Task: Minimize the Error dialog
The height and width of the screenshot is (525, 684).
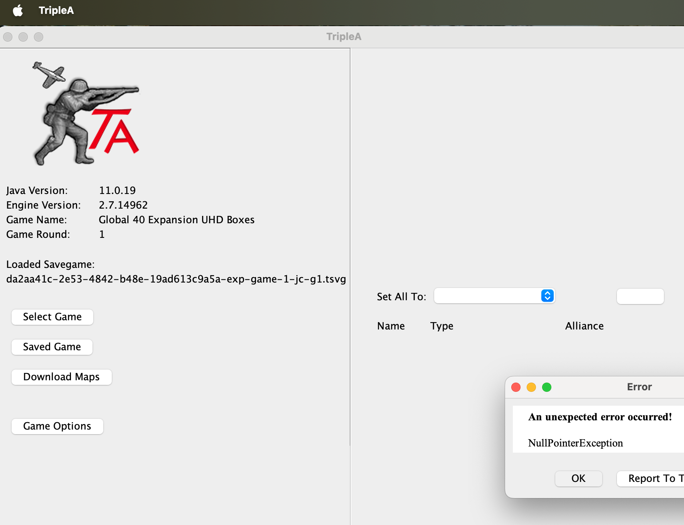Action: pos(531,388)
